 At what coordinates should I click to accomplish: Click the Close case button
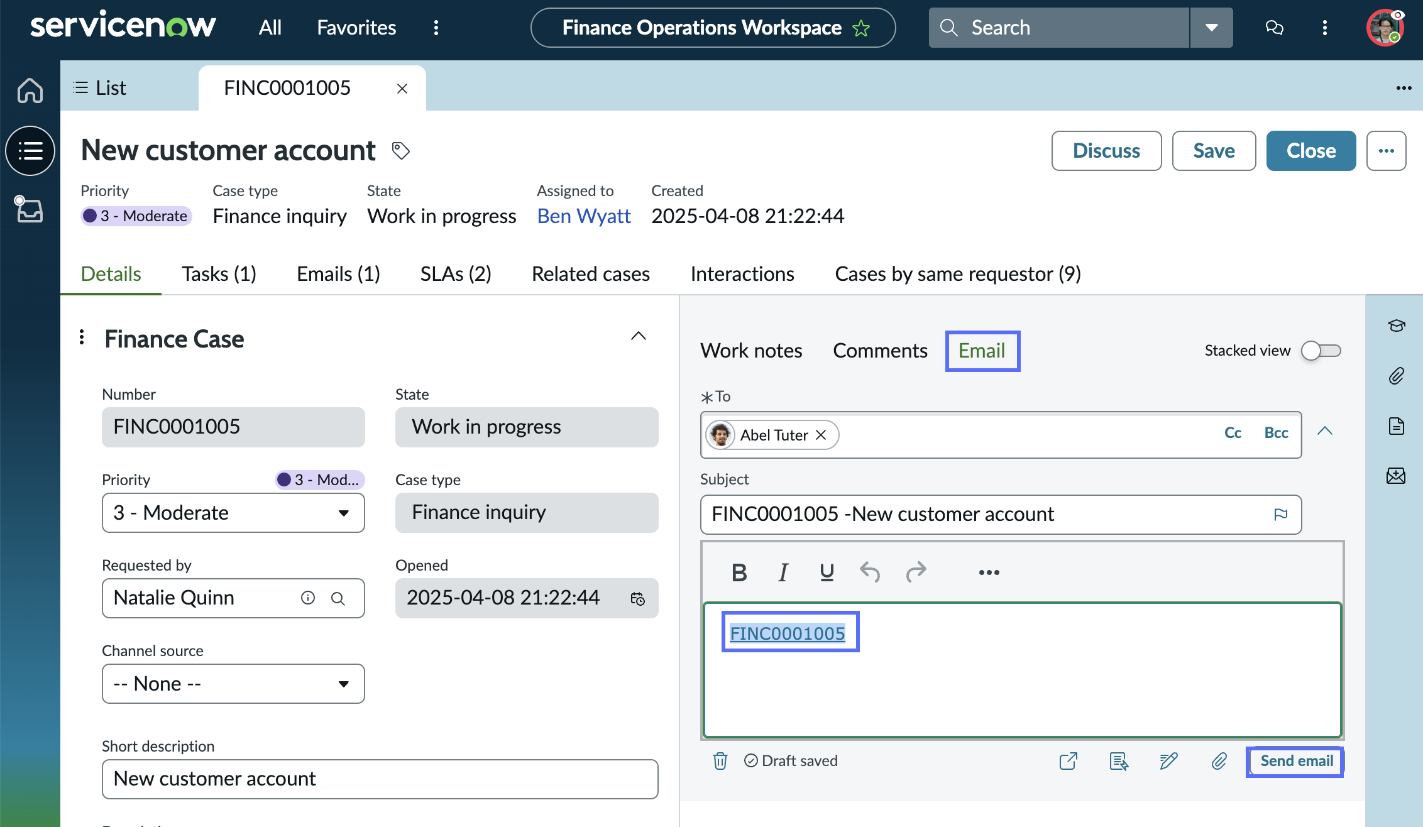pos(1311,151)
